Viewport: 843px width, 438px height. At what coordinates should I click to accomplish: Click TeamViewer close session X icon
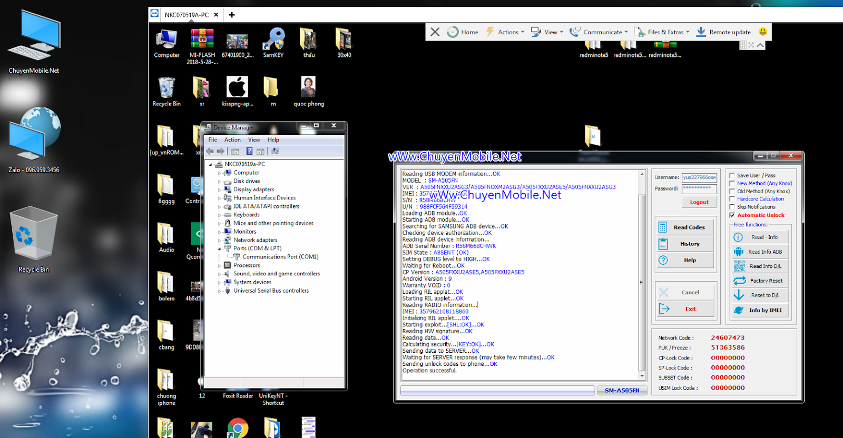435,32
